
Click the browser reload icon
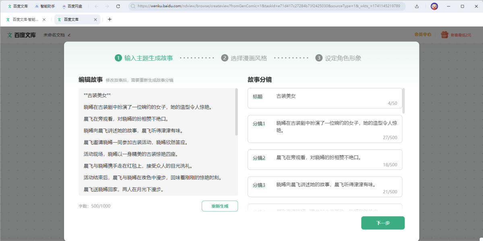pyautogui.click(x=118, y=6)
